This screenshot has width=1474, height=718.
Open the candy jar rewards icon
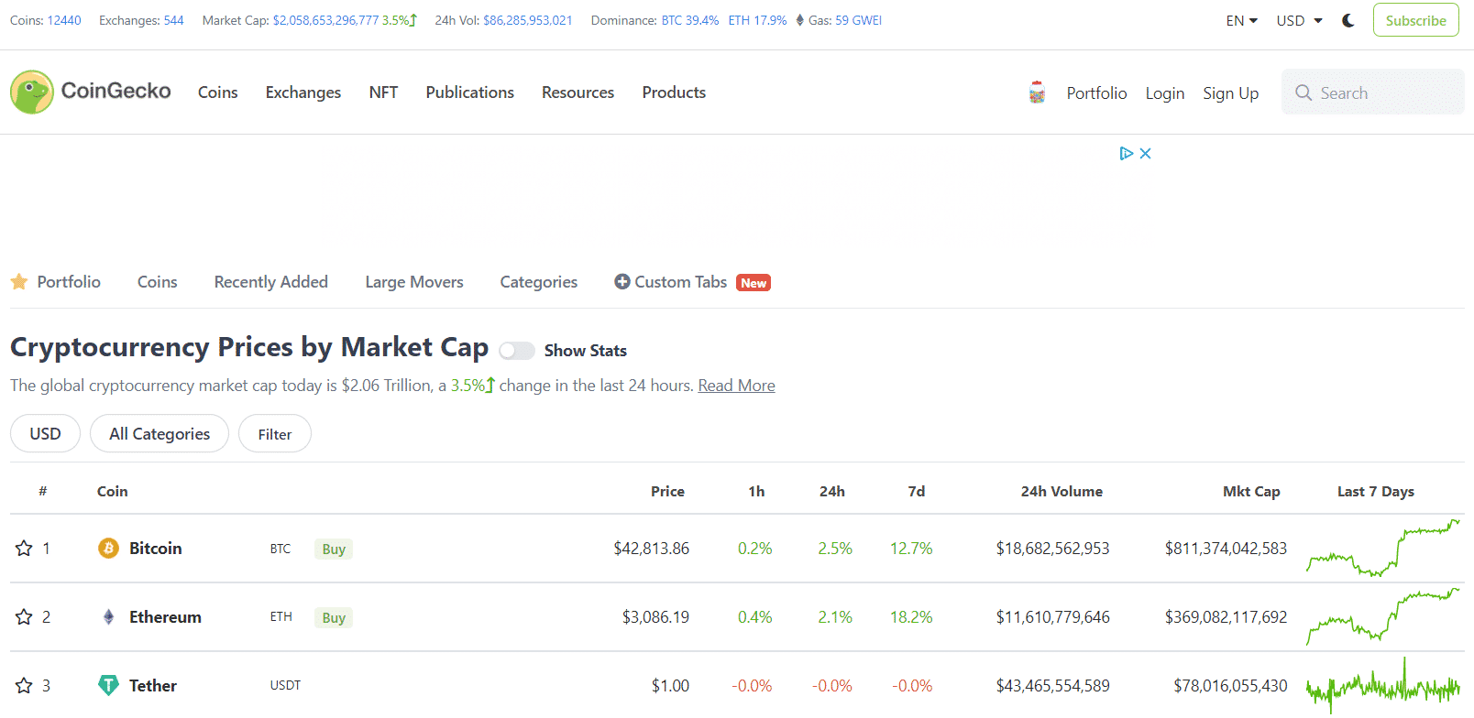[1037, 92]
